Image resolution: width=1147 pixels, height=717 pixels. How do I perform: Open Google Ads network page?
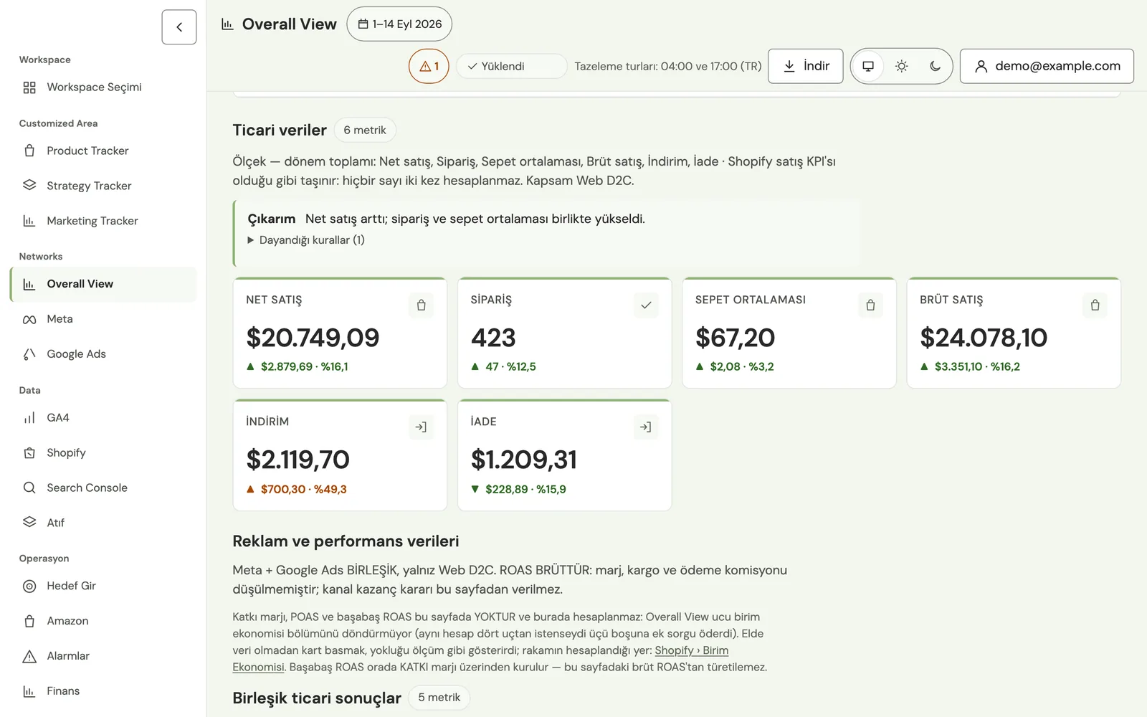[103, 354]
